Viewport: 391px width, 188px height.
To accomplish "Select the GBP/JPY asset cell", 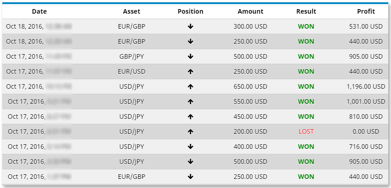I will click(131, 56).
